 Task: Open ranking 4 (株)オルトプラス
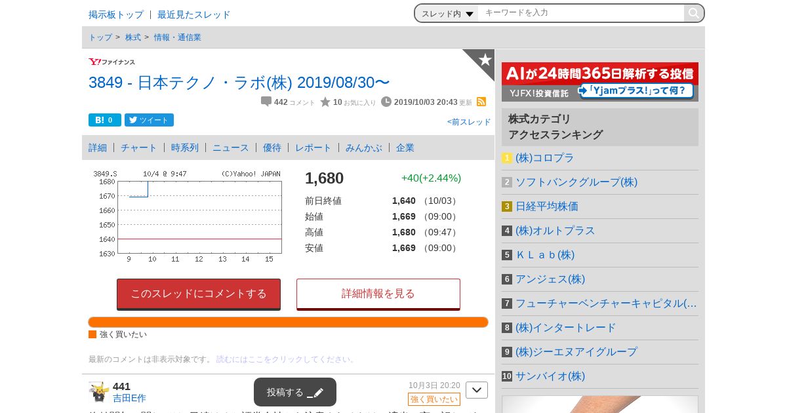pyautogui.click(x=555, y=231)
